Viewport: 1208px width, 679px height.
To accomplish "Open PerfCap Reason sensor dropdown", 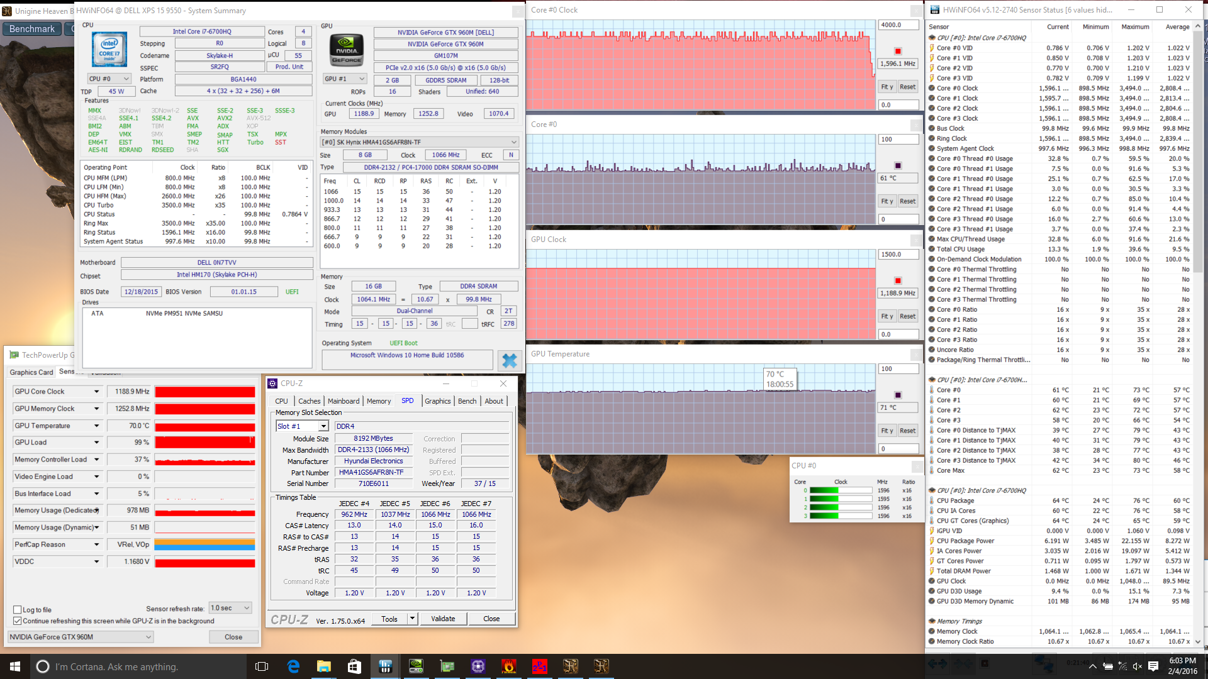I will tap(97, 544).
